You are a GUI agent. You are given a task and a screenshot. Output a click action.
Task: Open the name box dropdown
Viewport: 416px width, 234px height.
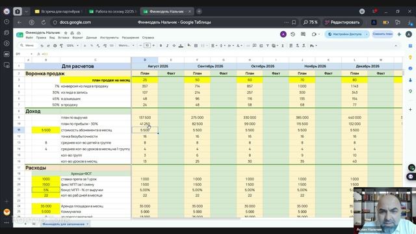(x=32, y=54)
